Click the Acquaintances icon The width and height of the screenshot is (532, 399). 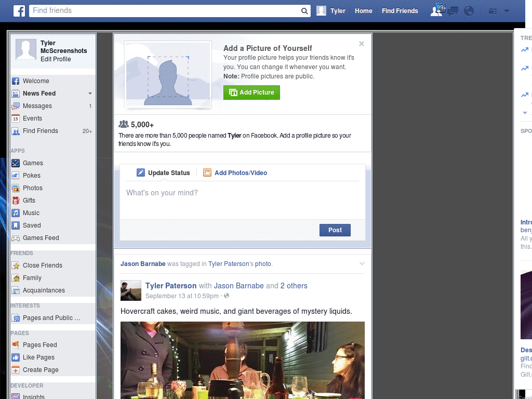[x=16, y=290]
